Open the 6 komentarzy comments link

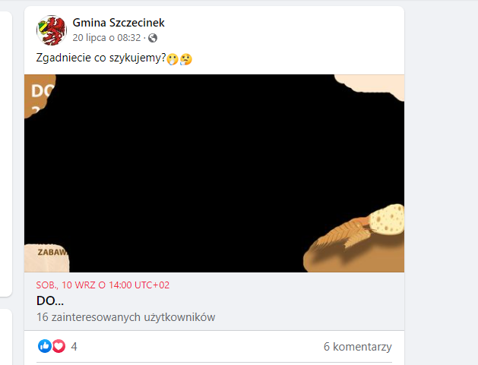pos(358,347)
